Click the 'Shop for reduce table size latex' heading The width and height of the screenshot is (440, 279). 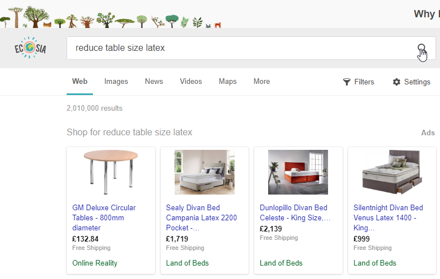pos(129,132)
